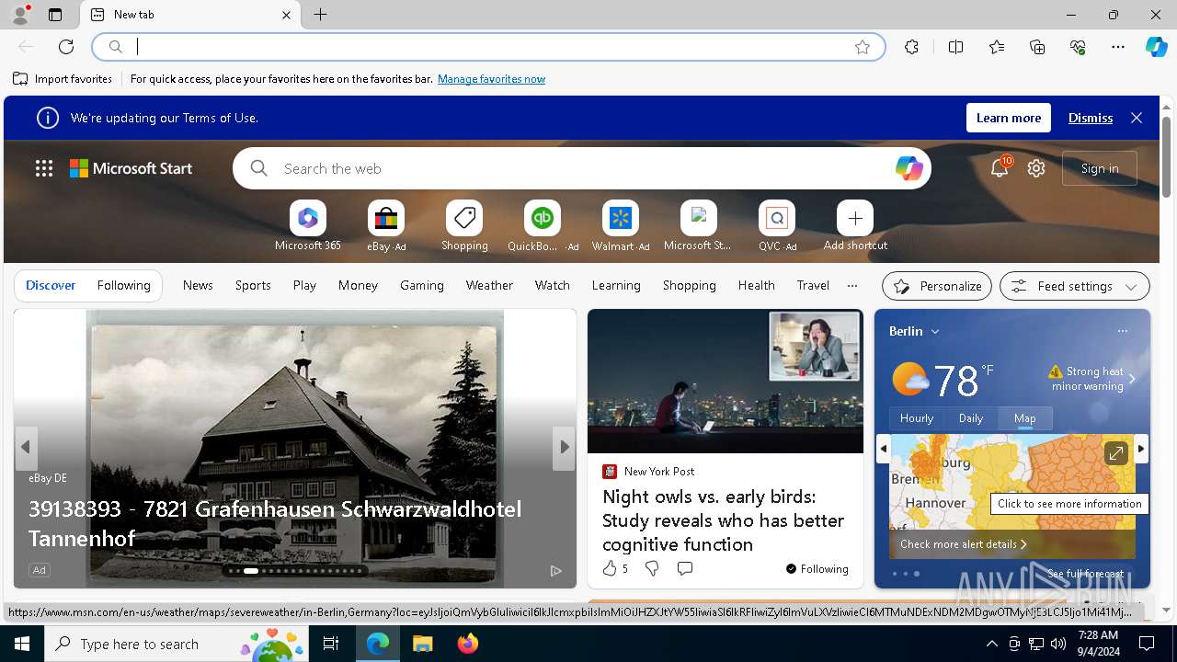Move weather map to the left

884,449
